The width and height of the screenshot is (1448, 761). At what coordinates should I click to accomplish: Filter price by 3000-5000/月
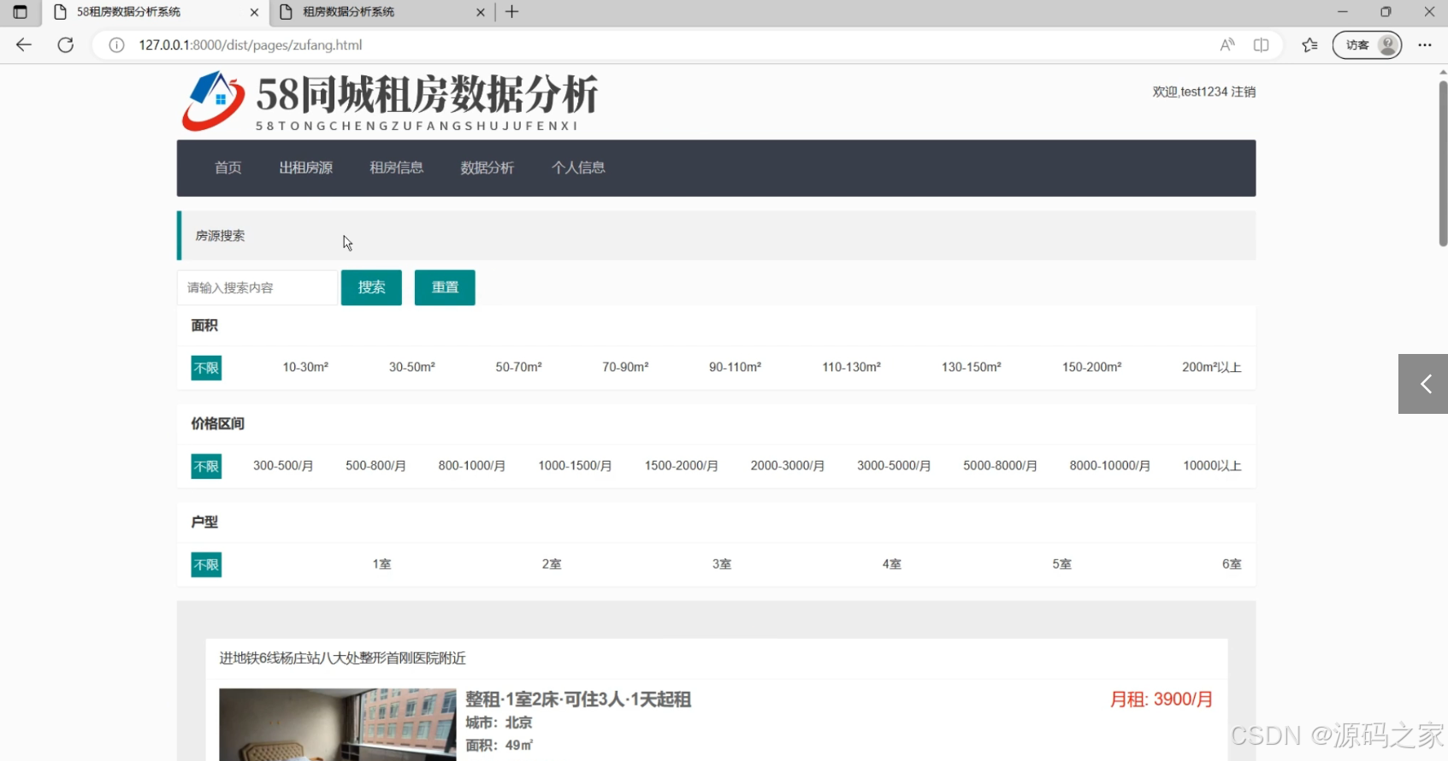coord(894,466)
